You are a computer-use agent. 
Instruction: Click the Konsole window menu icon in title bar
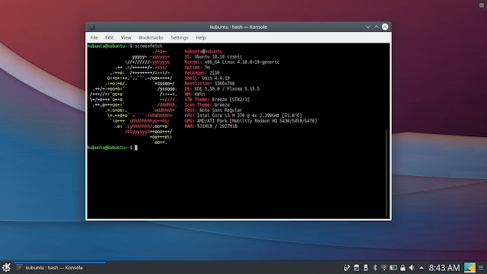(92, 27)
